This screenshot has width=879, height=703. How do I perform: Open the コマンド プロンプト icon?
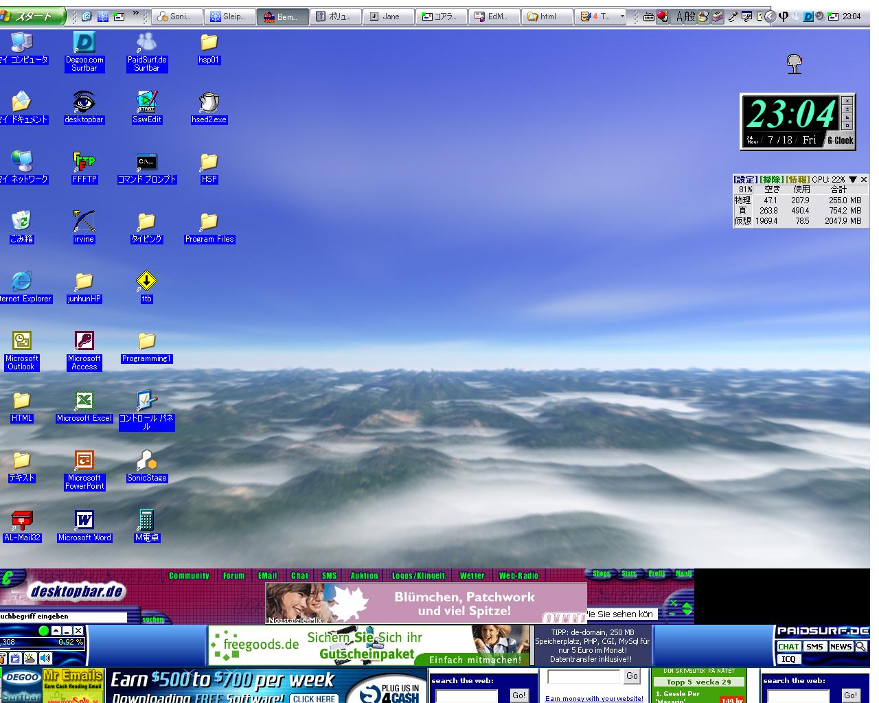click(147, 167)
